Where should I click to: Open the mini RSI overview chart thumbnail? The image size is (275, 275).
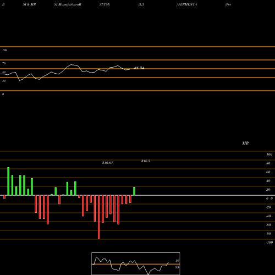click(x=136, y=263)
